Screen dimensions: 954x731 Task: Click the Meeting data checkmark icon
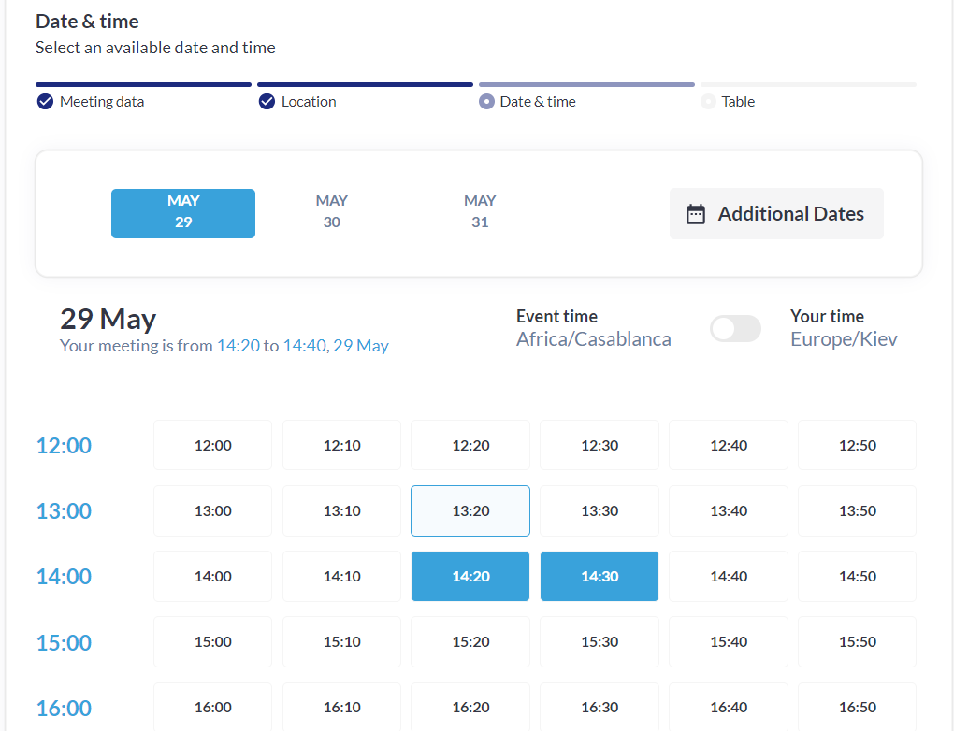[x=45, y=102]
